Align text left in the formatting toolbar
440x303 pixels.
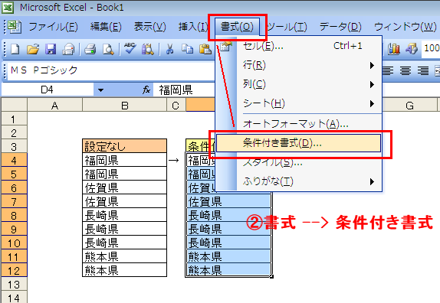[x=388, y=71]
